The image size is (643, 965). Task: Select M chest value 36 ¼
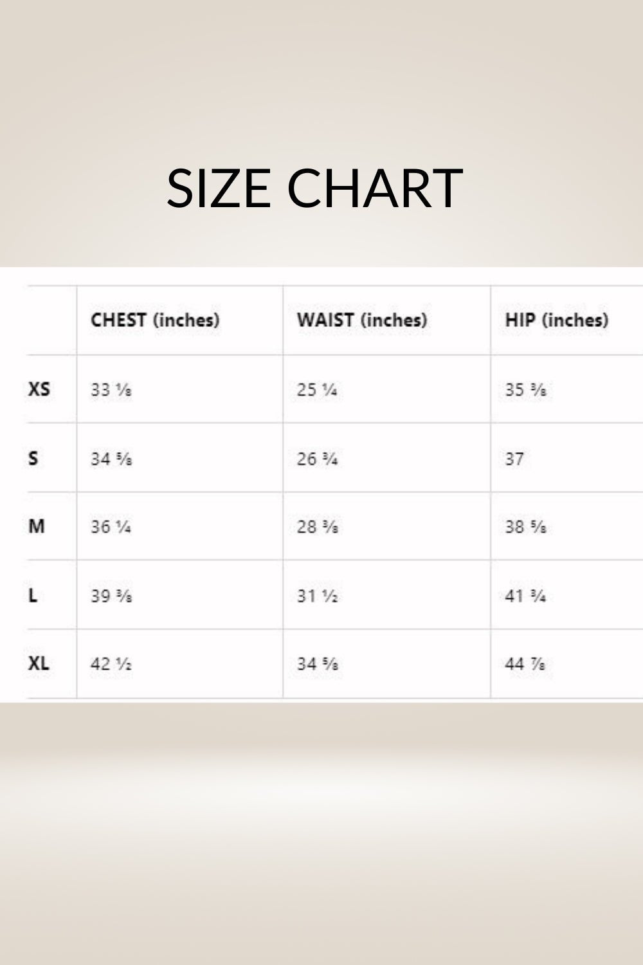111,528
